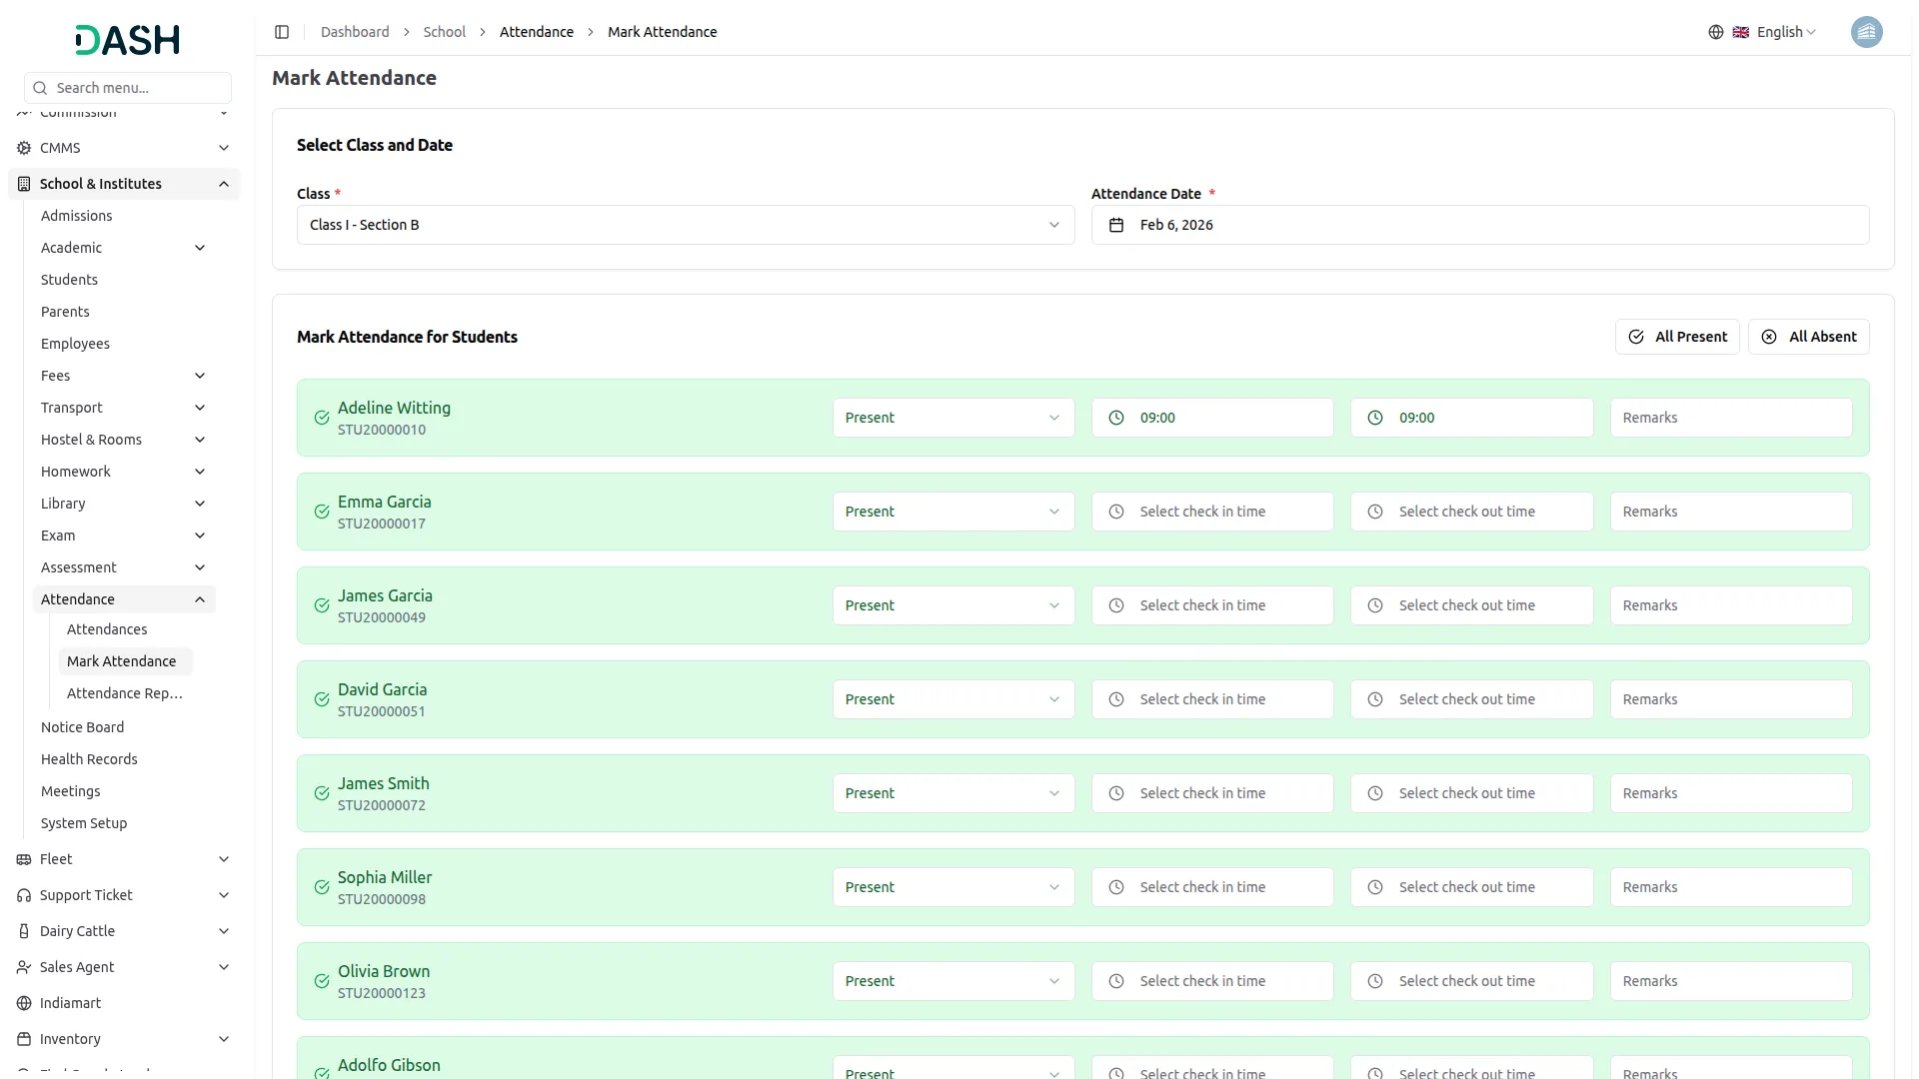Click the calendar icon in Attendance Date
This screenshot has height=1079, width=1919.
[x=1116, y=225]
